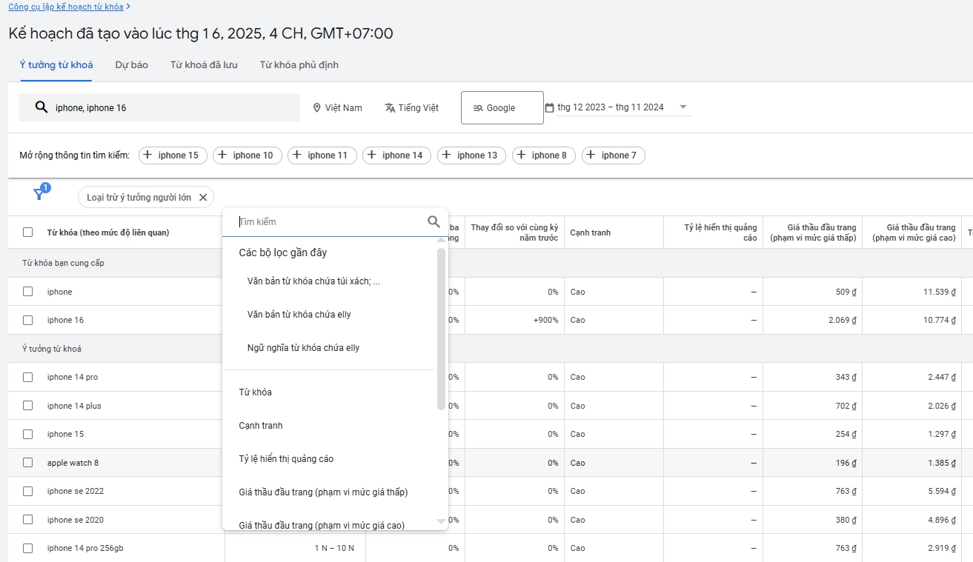This screenshot has height=562, width=973.
Task: Tick the apple watch 8 checkbox
Action: tap(28, 463)
